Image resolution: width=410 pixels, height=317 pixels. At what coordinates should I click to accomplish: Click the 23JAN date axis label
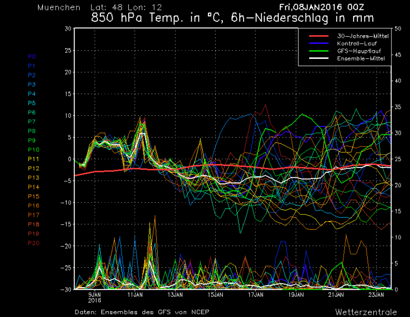(x=376, y=294)
